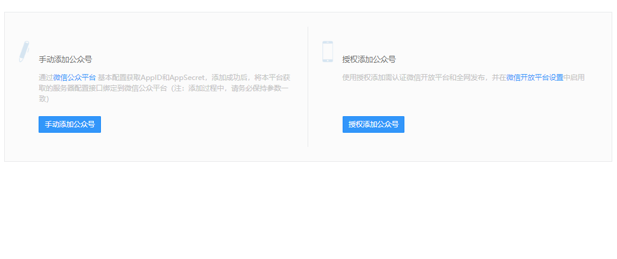The height and width of the screenshot is (259, 617).
Task: Select the 授权添加公众号 heading text
Action: tap(369, 60)
